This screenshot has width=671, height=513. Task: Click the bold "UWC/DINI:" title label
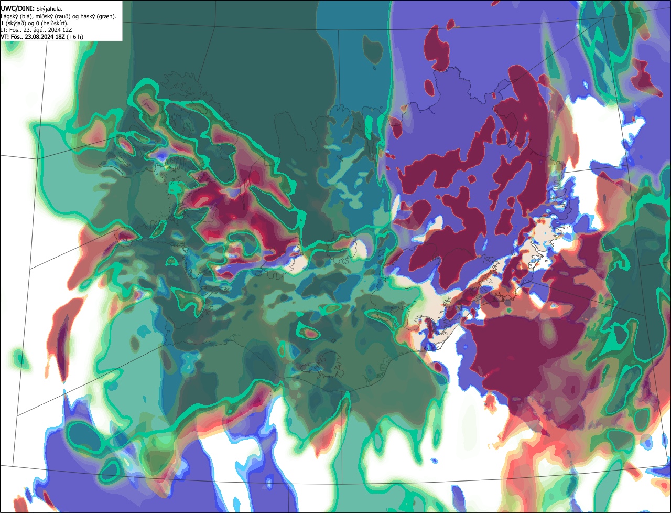click(18, 9)
